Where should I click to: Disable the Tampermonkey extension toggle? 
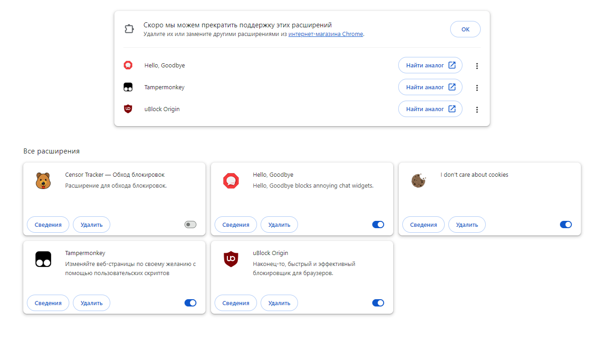pos(190,303)
